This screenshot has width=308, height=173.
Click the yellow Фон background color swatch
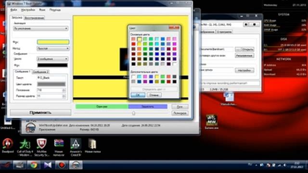tap(53, 42)
